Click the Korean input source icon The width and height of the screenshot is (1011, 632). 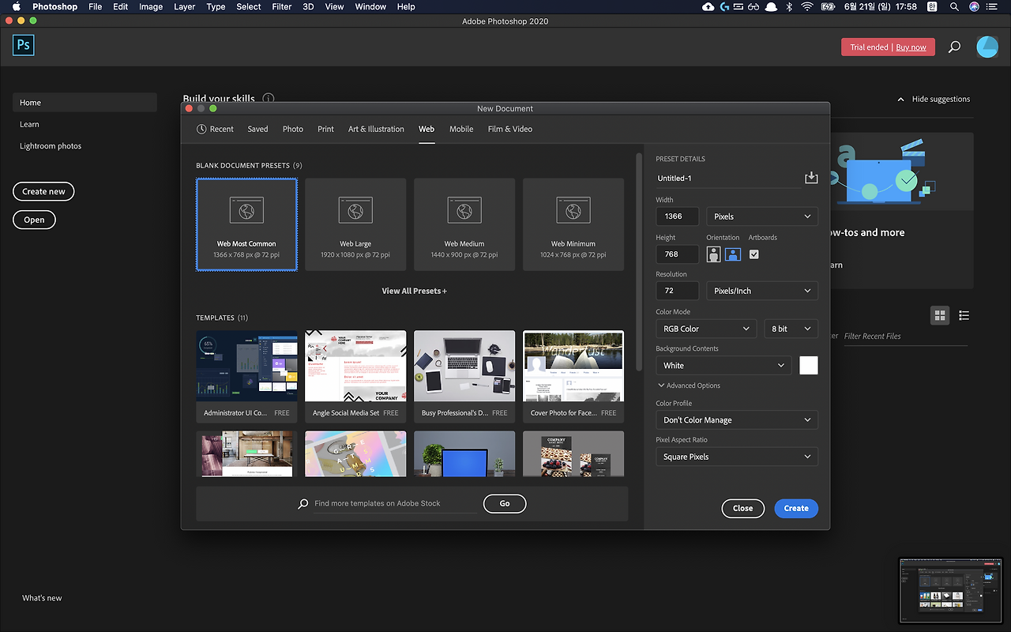(x=932, y=6)
